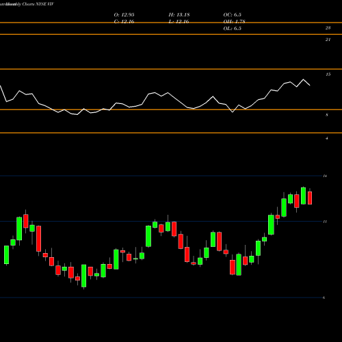Click the rightmost green candlestick
342x342 pixels.
[304, 196]
